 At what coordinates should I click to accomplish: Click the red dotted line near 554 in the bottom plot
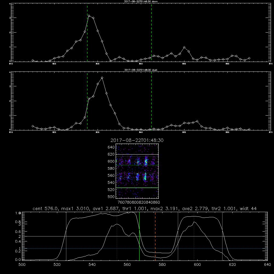[117, 236]
